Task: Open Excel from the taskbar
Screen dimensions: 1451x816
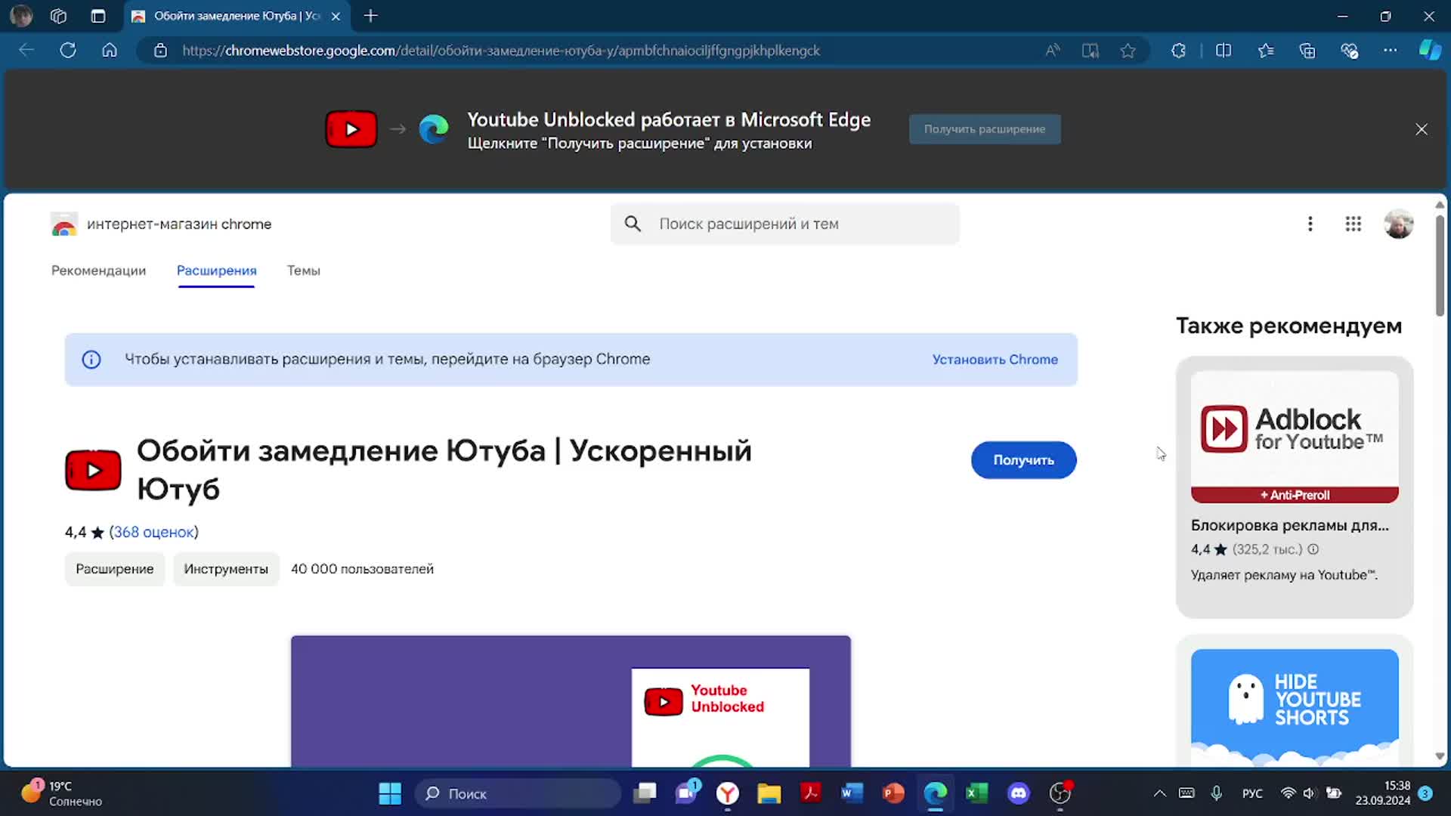Action: click(x=977, y=793)
